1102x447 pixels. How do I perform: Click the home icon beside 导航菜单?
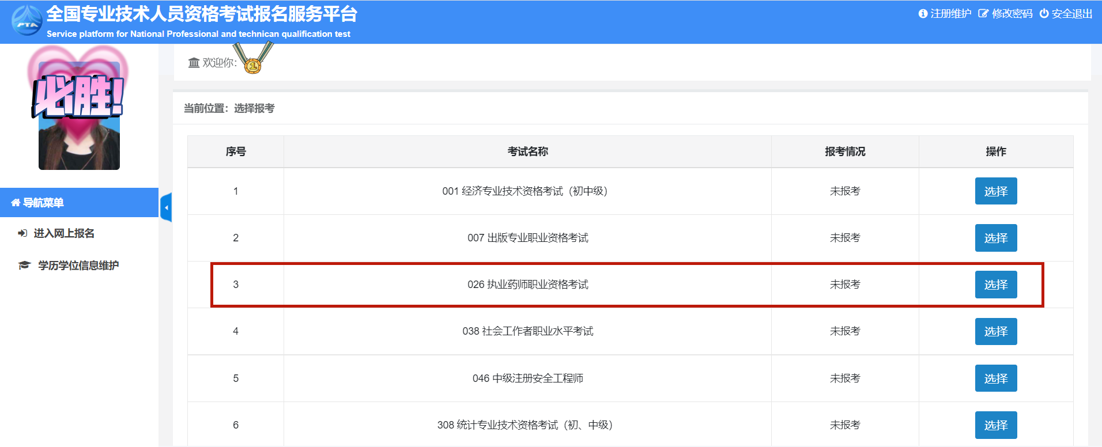click(x=16, y=203)
